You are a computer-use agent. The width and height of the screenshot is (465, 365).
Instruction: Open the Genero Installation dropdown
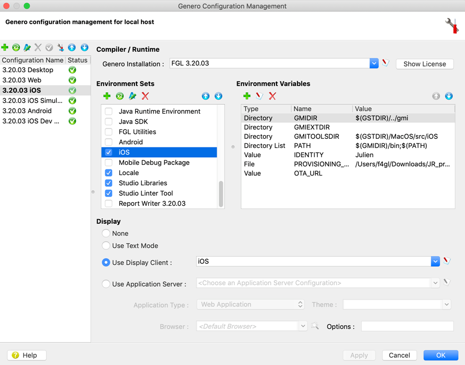coord(375,64)
